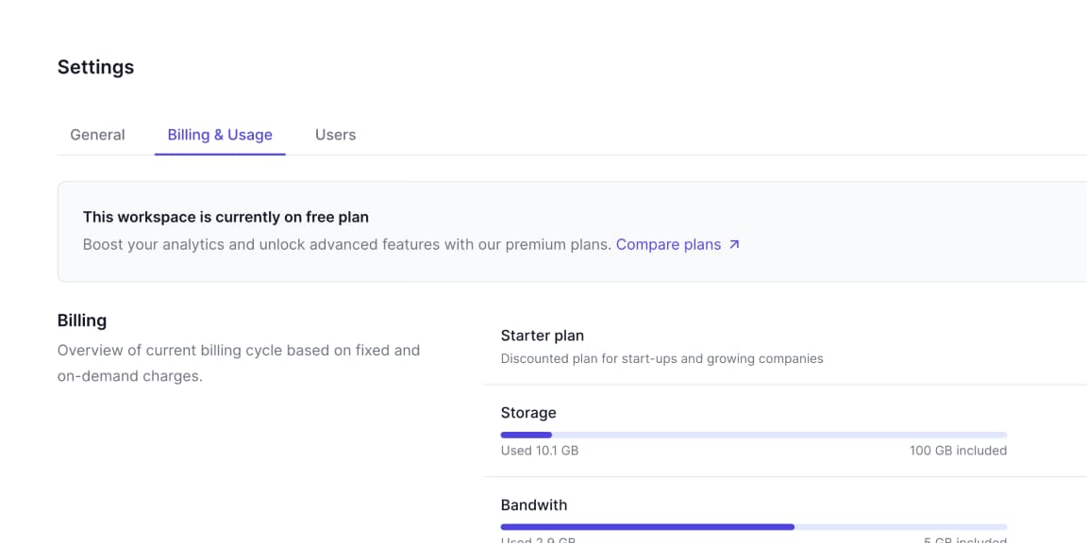
Task: Click the Storage usage label
Action: tap(528, 413)
